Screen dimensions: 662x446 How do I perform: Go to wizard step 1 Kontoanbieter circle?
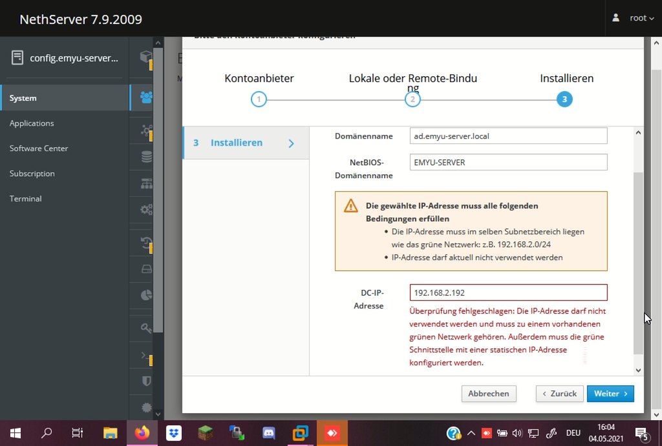pyautogui.click(x=259, y=99)
